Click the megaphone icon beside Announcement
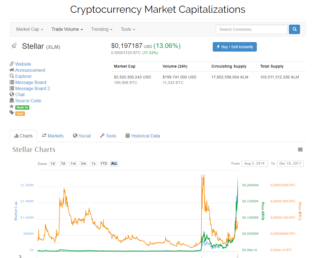 click(12, 70)
